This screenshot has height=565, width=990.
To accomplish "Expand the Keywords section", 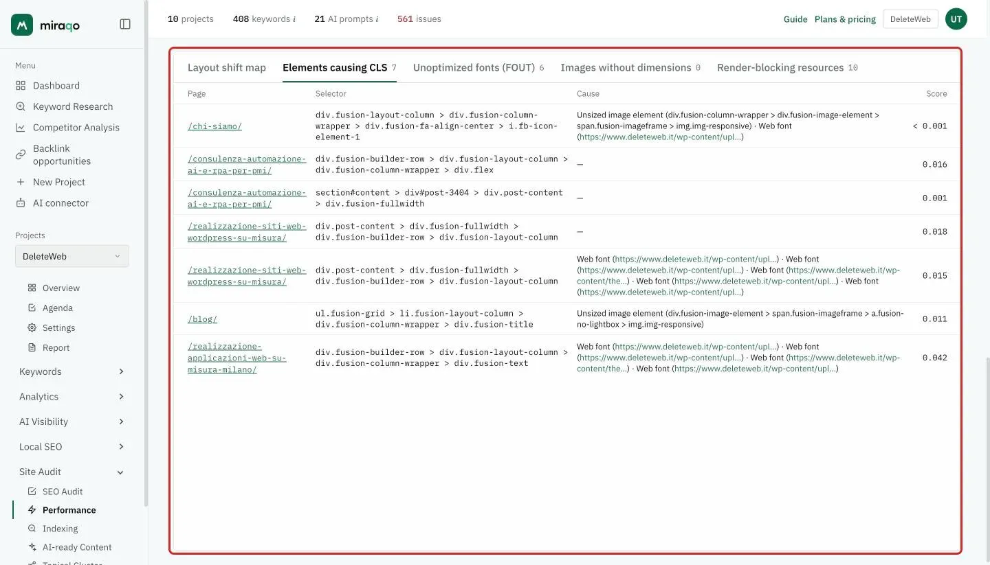I will 72,371.
